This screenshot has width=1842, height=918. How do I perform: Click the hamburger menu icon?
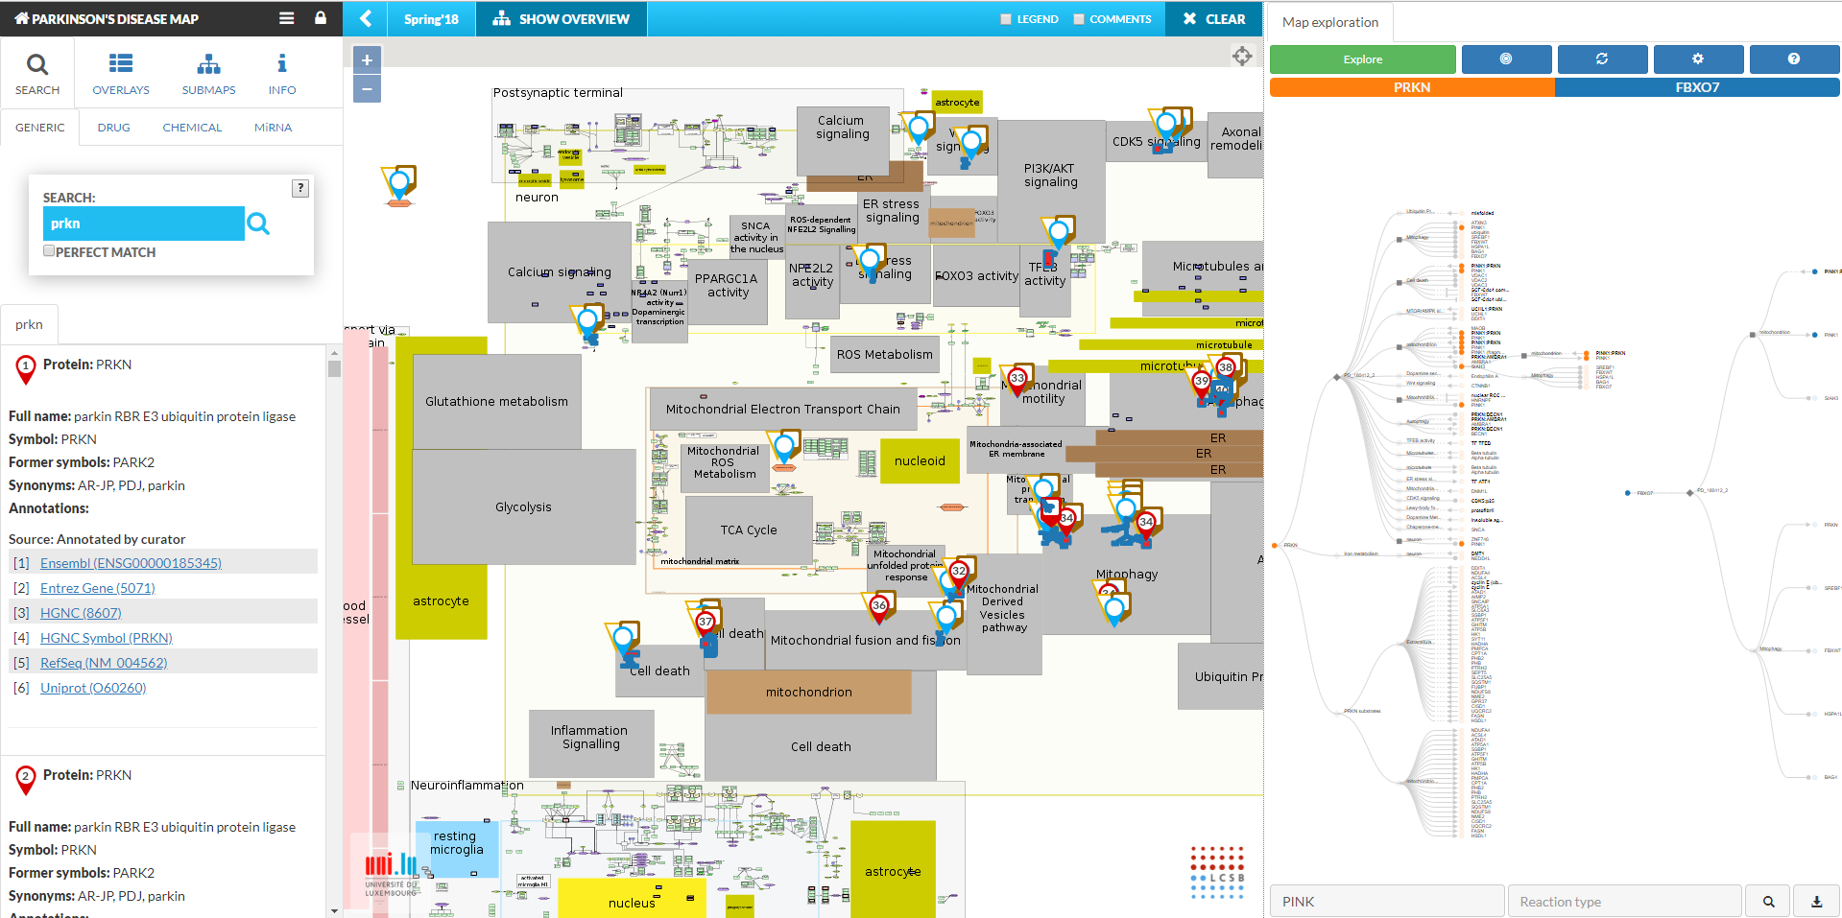coord(286,18)
